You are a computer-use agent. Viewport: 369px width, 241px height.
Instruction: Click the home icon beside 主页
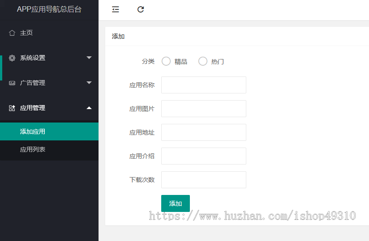tap(12, 33)
